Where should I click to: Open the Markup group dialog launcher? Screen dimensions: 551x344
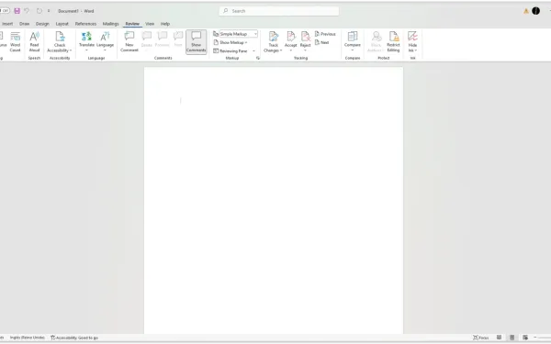click(x=258, y=58)
